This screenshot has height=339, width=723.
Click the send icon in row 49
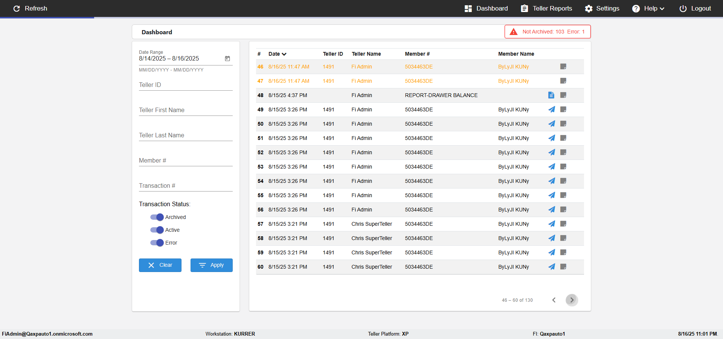pos(552,109)
